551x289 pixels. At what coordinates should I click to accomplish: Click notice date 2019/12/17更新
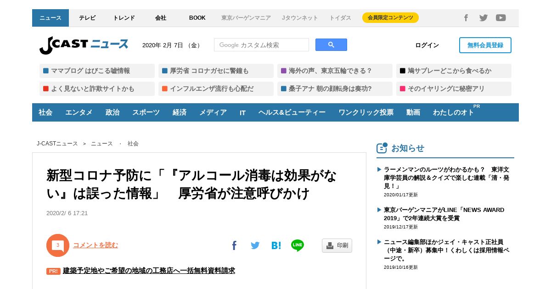point(401,227)
